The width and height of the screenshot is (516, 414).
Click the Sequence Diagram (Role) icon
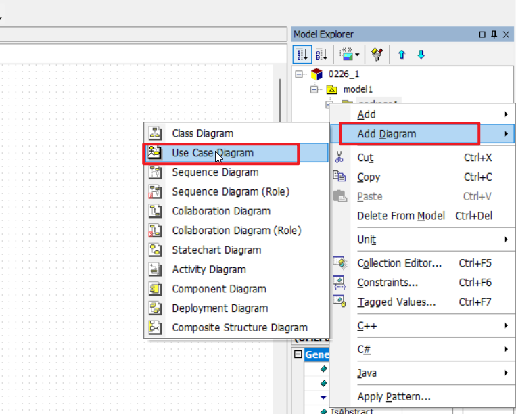point(155,191)
